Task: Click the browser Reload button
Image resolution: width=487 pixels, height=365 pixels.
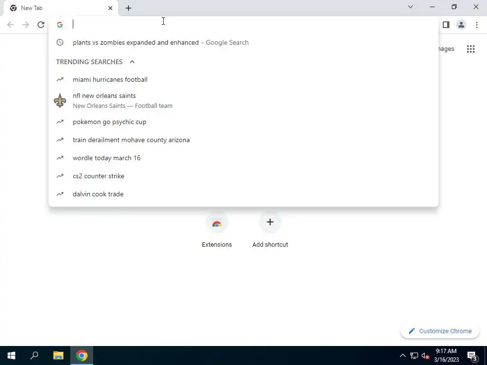Action: [41, 25]
